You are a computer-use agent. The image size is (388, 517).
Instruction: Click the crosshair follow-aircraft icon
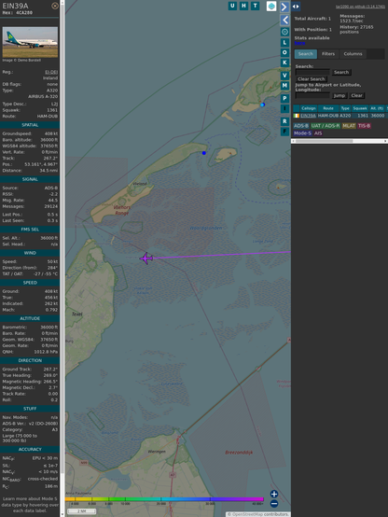[x=284, y=32]
